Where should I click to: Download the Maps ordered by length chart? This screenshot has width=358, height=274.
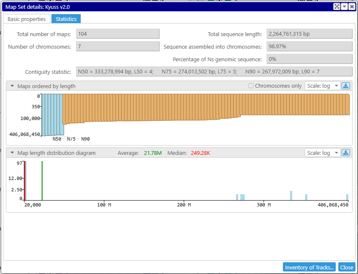coord(346,86)
